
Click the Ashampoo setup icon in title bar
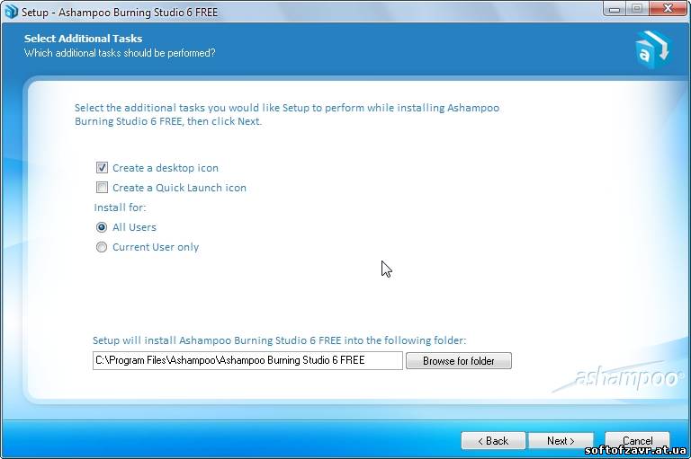coord(11,12)
